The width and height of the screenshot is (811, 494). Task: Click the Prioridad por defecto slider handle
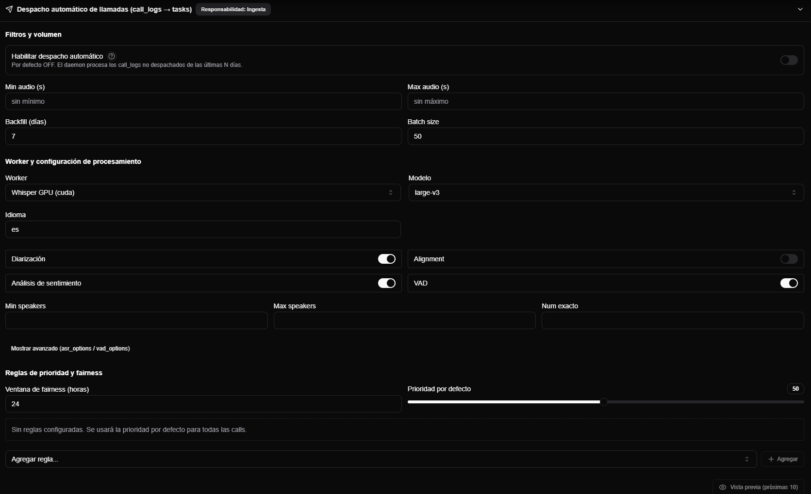(603, 402)
